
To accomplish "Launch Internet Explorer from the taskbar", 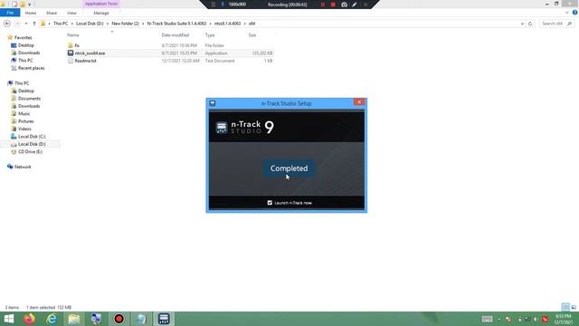I will click(x=52, y=319).
